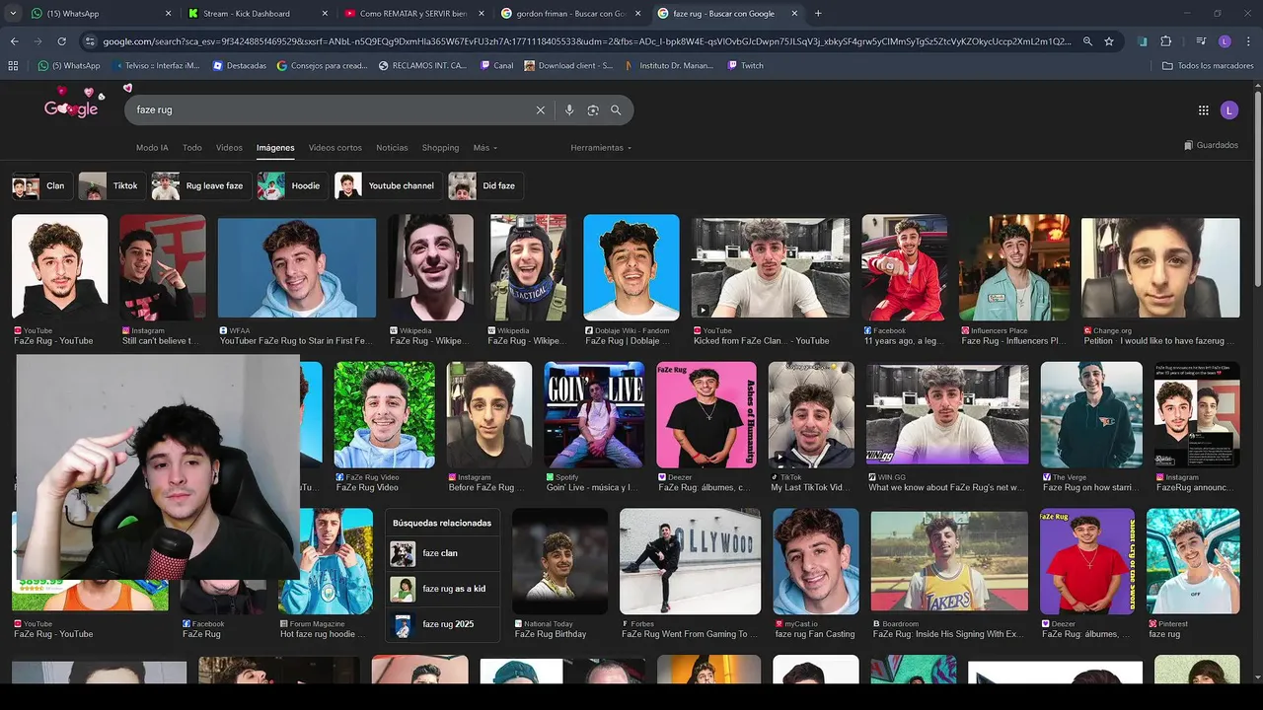Screen dimensions: 1263x710
Task: Switch to Modo IA results
Action: 152,148
